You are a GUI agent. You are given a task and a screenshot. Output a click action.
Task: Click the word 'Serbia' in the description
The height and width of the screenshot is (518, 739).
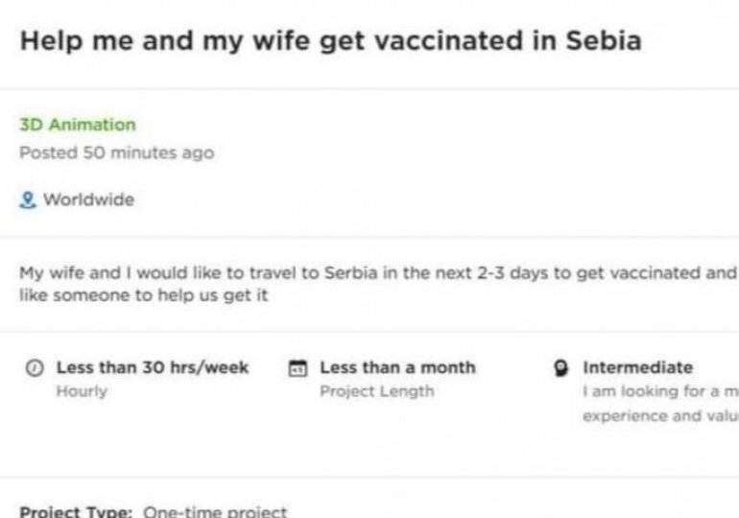pos(326,272)
